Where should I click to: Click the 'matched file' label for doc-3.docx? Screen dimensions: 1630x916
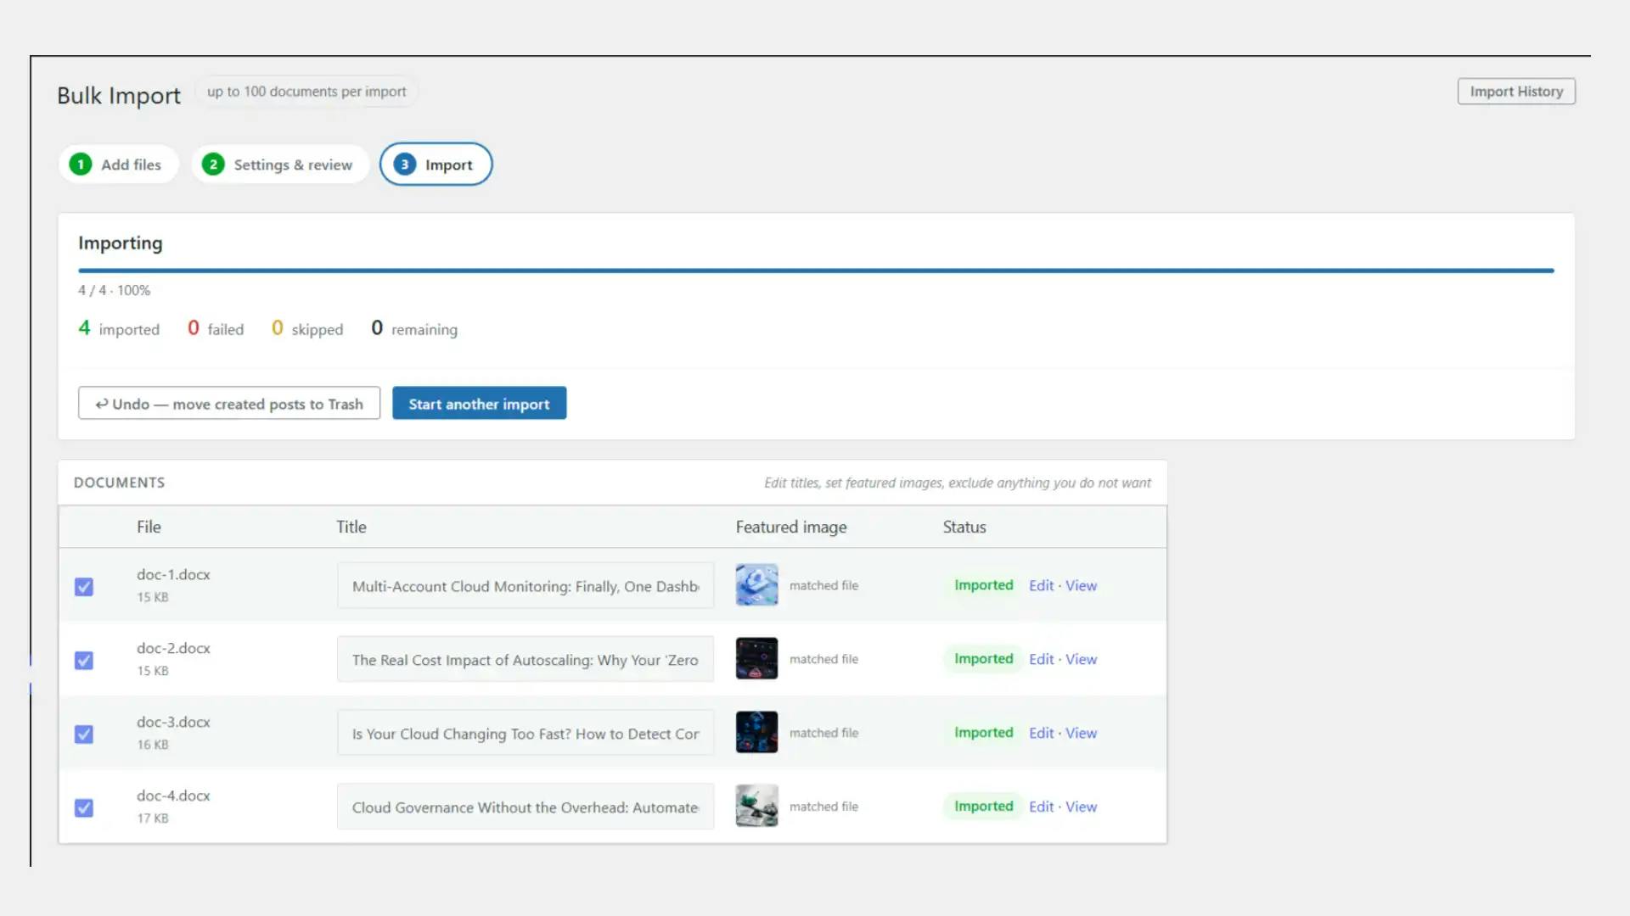(x=823, y=733)
